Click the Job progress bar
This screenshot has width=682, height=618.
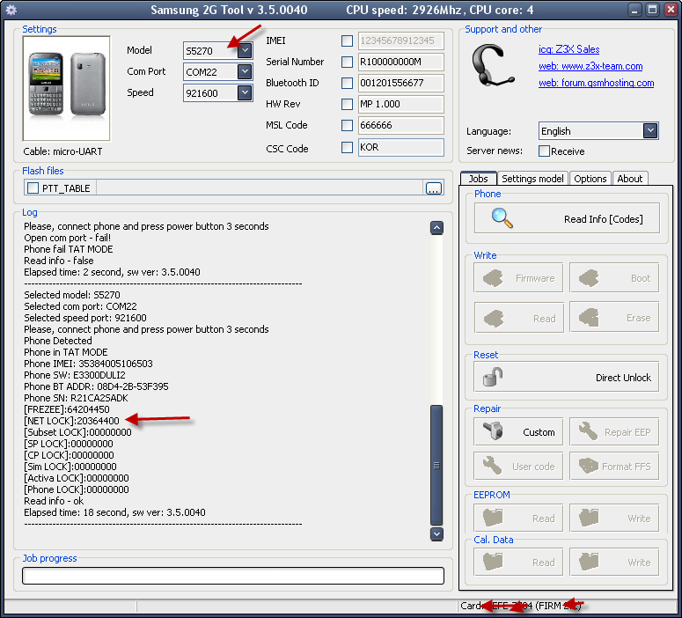pos(233,576)
